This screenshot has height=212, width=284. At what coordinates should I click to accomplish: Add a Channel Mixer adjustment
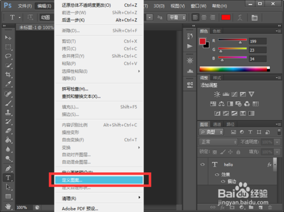[247, 104]
